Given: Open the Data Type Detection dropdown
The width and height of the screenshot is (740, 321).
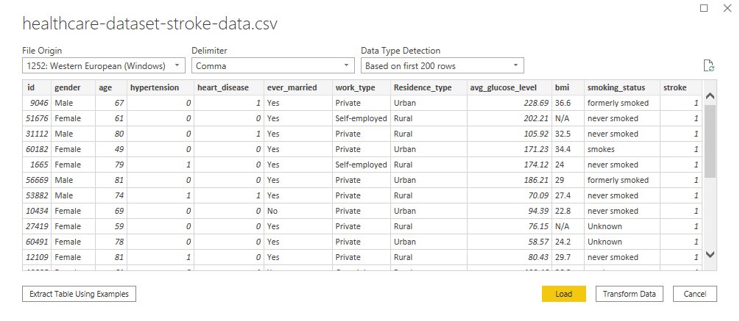Looking at the screenshot, I should (442, 66).
